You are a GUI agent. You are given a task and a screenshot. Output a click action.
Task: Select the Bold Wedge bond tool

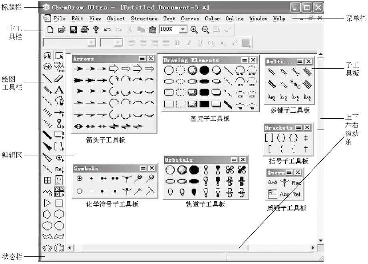point(48,146)
